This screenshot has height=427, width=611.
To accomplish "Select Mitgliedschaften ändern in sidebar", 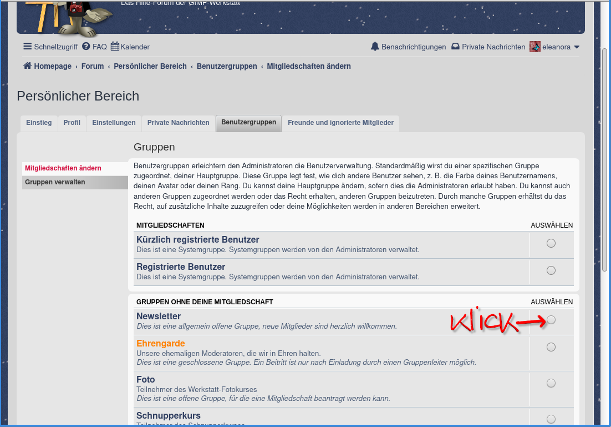I will pyautogui.click(x=75, y=168).
